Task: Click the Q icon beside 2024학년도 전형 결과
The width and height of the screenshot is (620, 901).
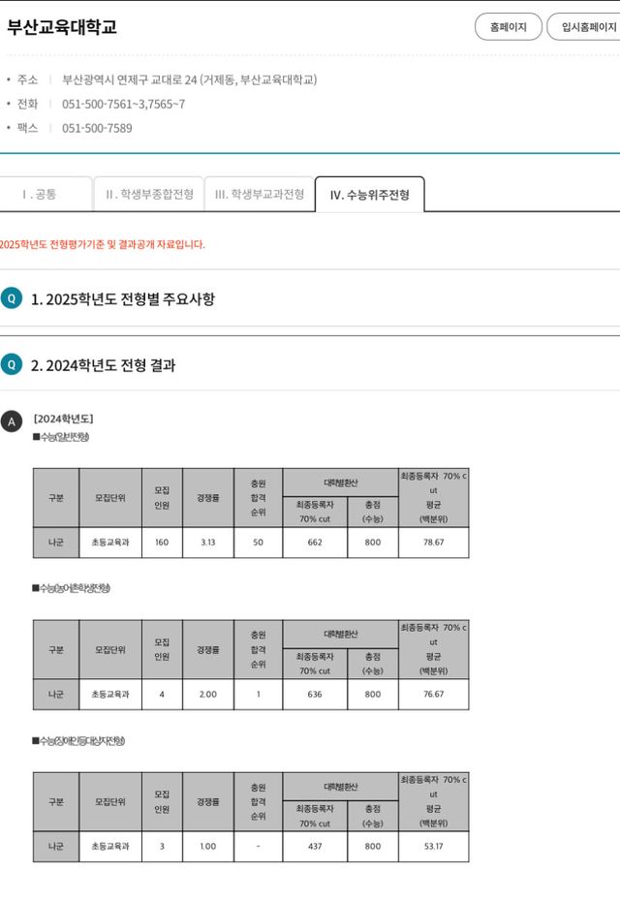Action: (x=12, y=365)
